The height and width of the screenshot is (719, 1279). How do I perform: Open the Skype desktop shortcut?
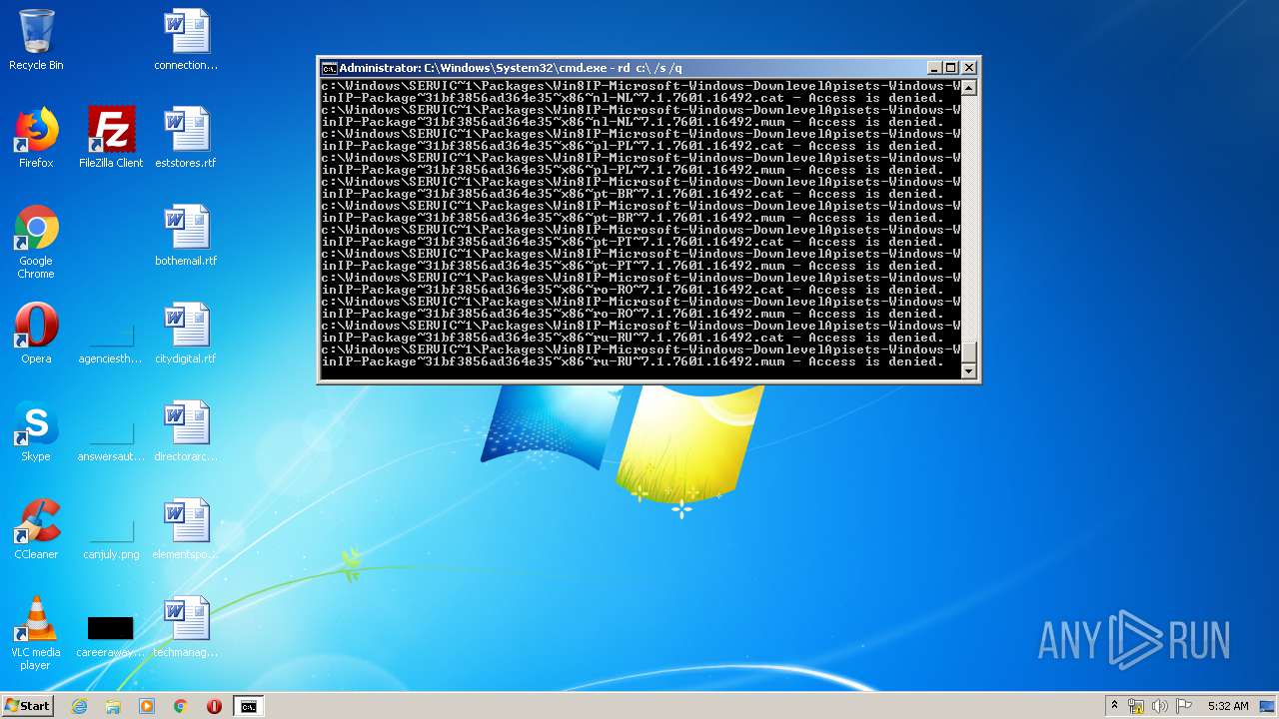pyautogui.click(x=36, y=431)
